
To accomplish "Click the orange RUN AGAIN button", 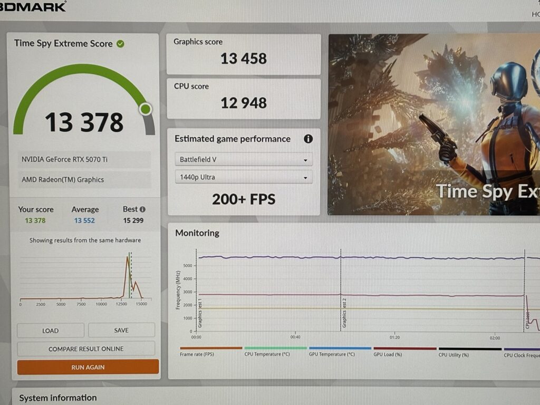I will [x=88, y=367].
